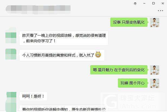Select the green bubble 嗯 星月魅力 在于盘玩后的变化

(119, 70)
